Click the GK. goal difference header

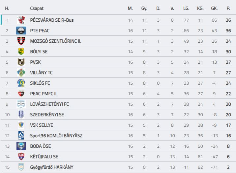[x=214, y=9]
